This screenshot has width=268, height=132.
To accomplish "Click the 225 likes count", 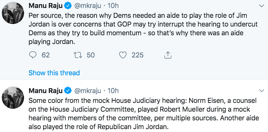I will [x=137, y=55].
